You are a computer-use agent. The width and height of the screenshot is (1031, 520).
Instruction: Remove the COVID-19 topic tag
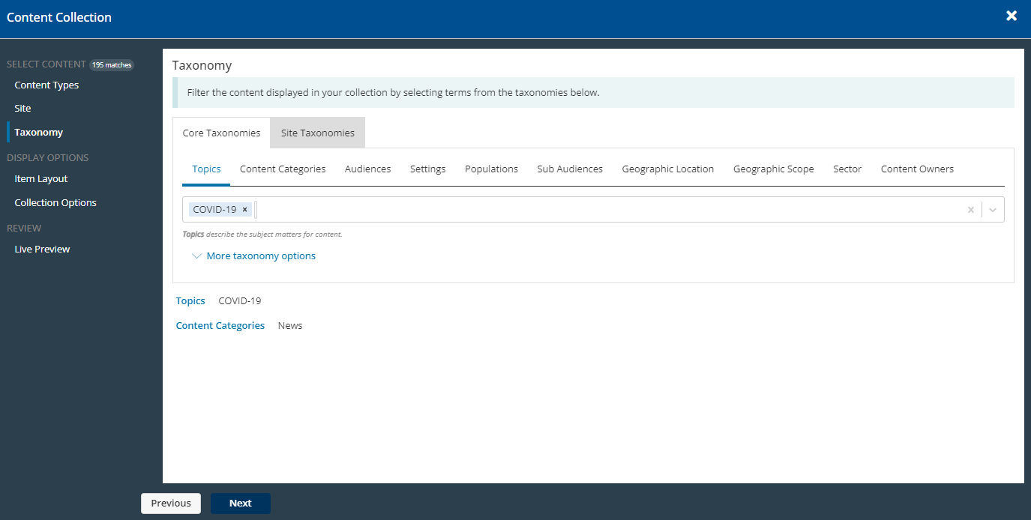[244, 210]
